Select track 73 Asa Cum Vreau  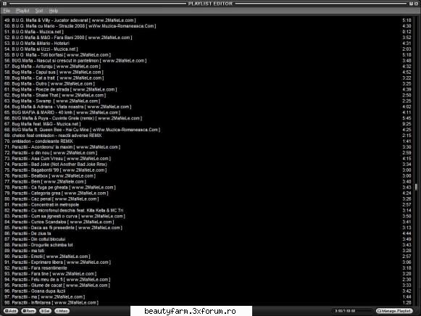[x=207, y=159]
